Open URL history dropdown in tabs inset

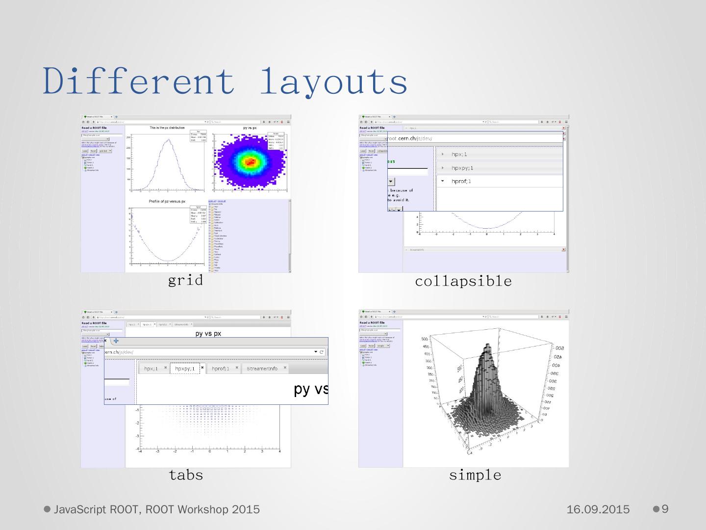pos(316,352)
